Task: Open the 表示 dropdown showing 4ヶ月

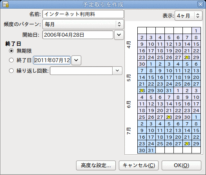Action: click(x=188, y=16)
